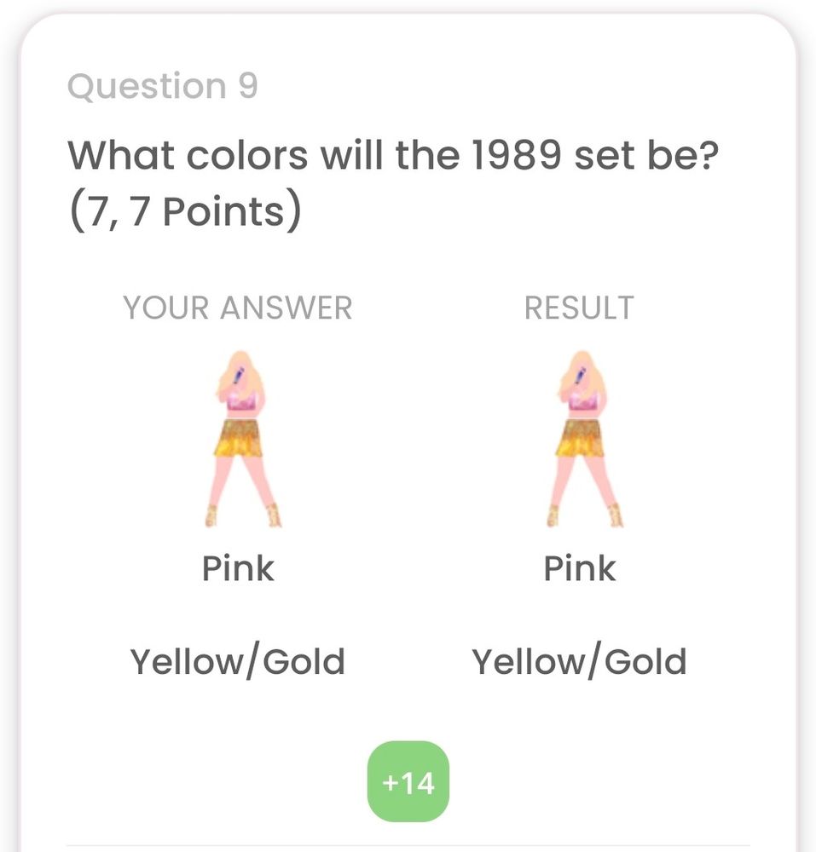The image size is (816, 852).
Task: Click the microphone on RESULT figure
Action: (580, 374)
